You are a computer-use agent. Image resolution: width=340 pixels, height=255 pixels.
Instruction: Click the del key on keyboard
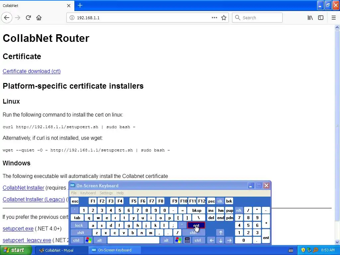pos(211,218)
